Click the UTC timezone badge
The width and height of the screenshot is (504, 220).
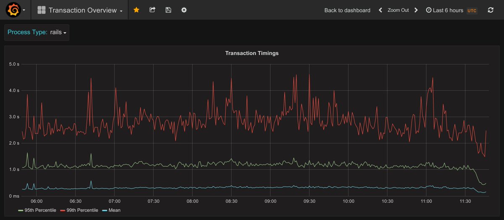[x=472, y=10]
